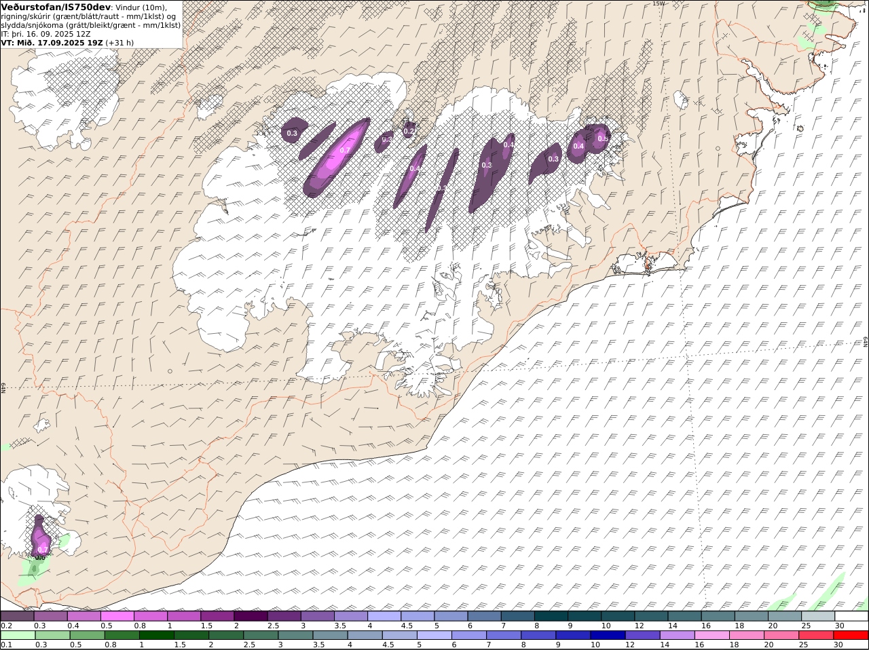Click the 0.7 contour label in central snowband
Image resolution: width=869 pixels, height=650 pixels.
[x=345, y=151]
